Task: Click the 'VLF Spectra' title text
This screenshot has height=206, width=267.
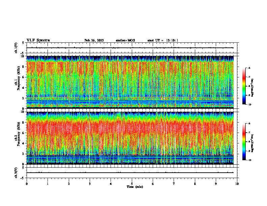Action: (x=38, y=40)
